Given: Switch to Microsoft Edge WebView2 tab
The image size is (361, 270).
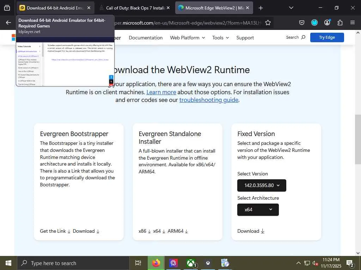Looking at the screenshot, I should [x=214, y=8].
